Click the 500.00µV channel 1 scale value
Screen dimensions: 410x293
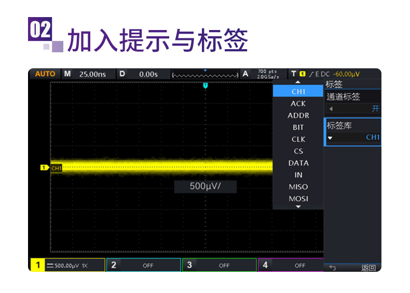(66, 266)
